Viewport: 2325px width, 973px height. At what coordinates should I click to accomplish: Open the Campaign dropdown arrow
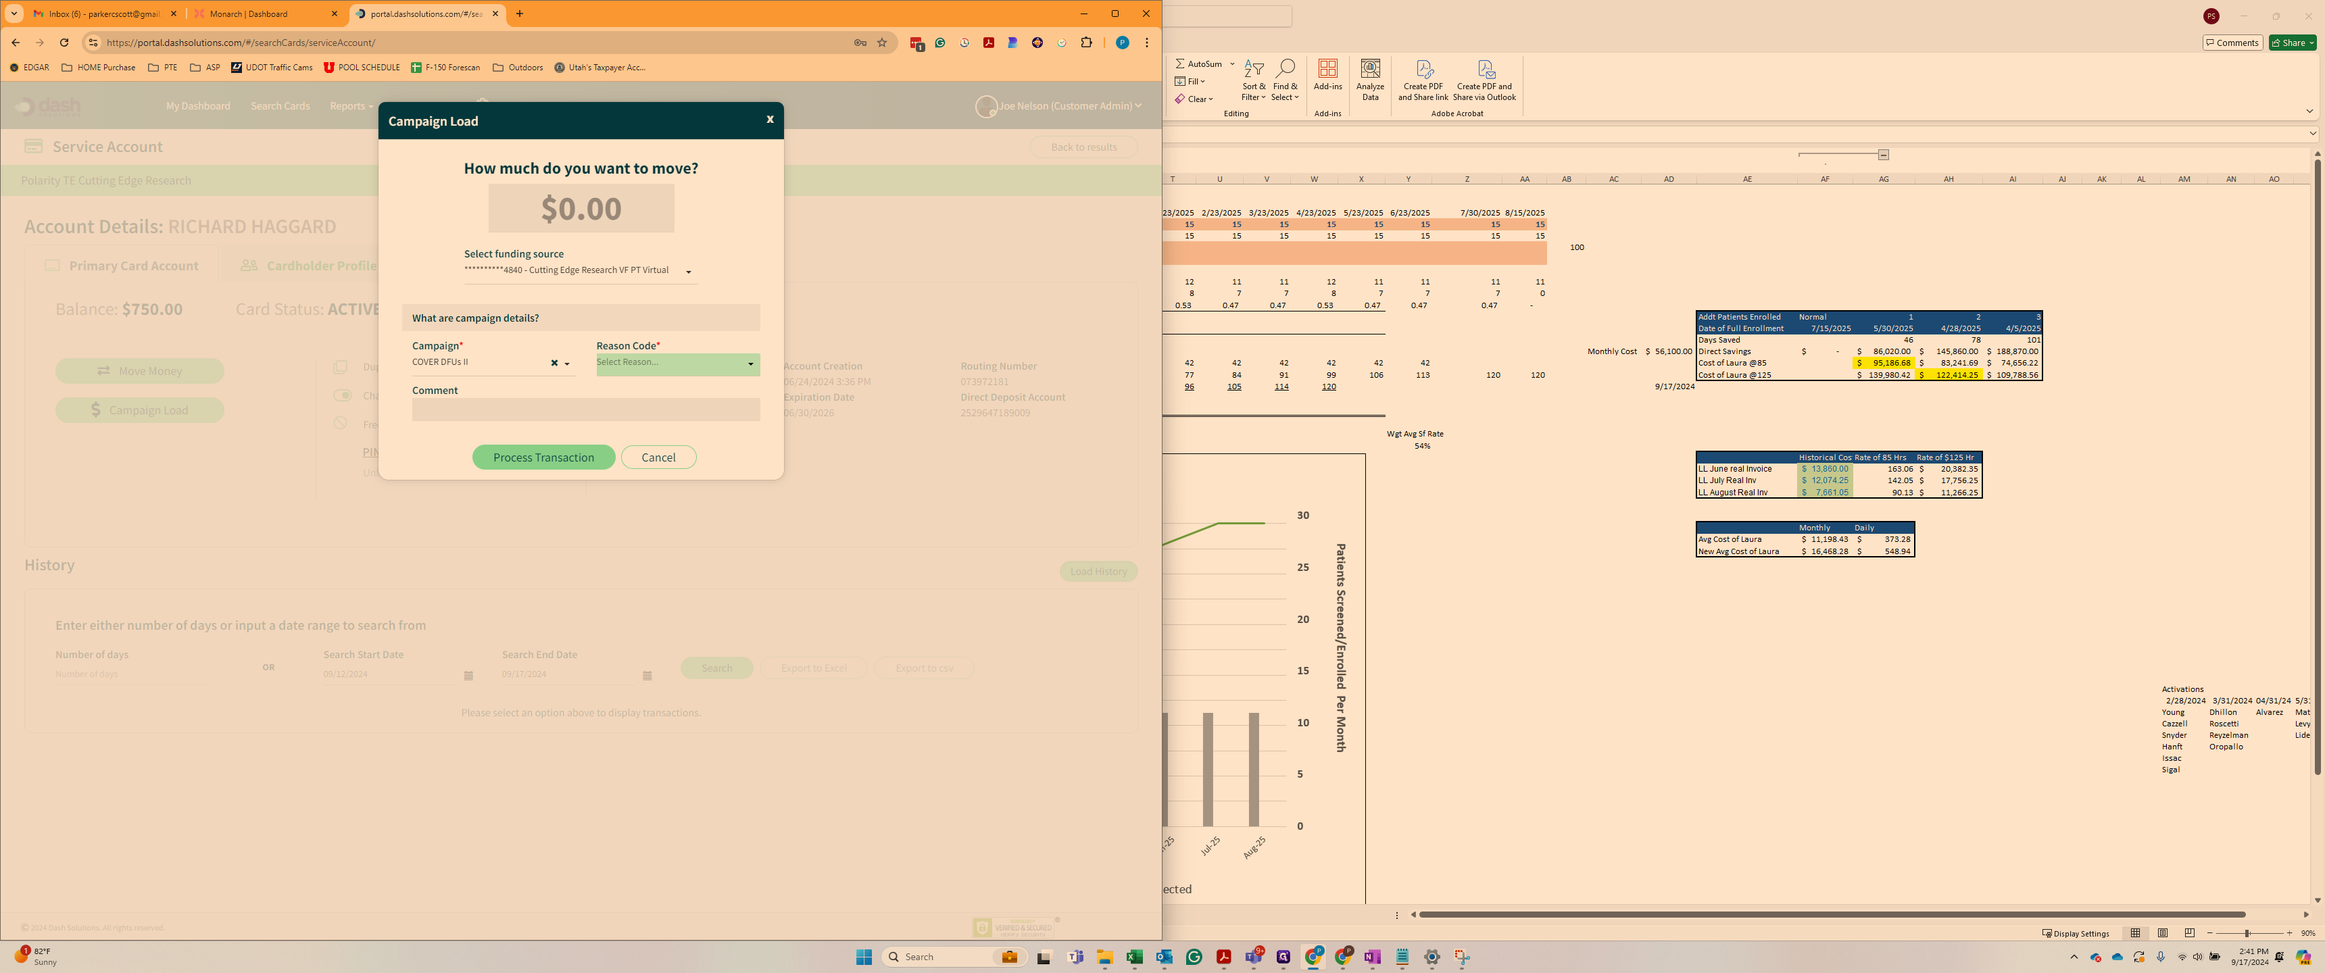567,364
